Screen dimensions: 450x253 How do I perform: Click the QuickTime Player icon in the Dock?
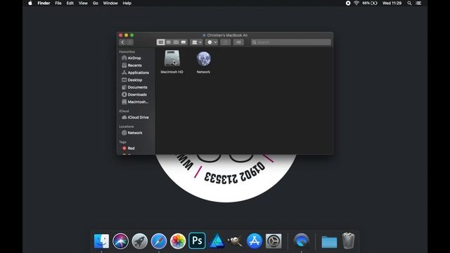[302, 240]
